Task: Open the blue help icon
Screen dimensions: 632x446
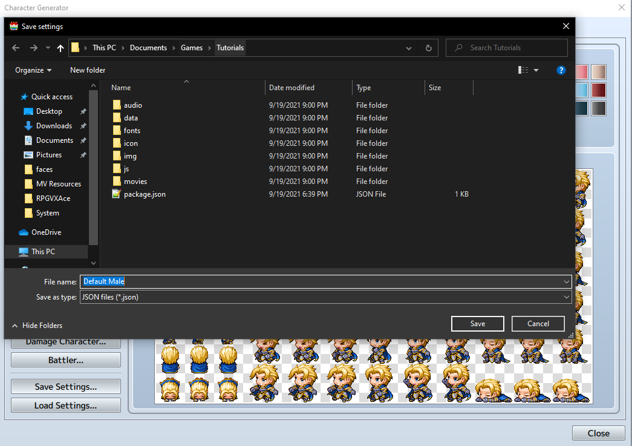Action: [x=561, y=70]
